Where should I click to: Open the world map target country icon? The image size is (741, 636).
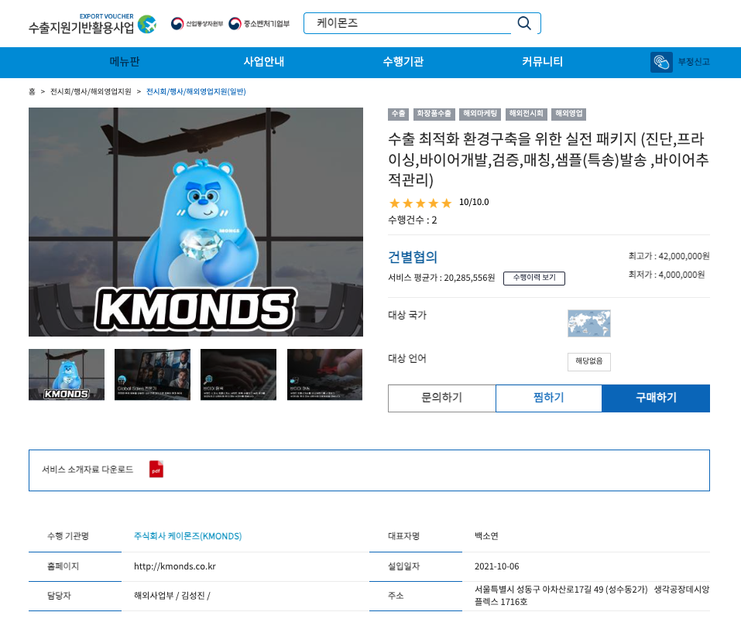pos(588,323)
